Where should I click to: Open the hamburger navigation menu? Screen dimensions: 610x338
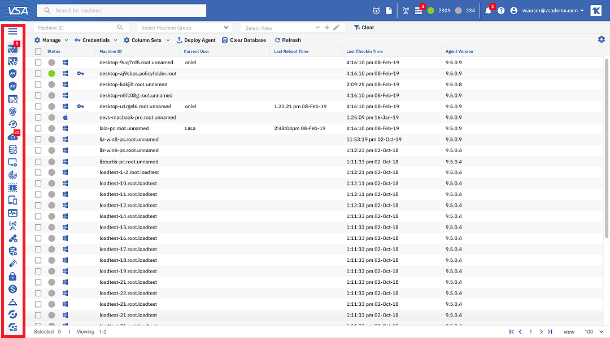[x=12, y=32]
